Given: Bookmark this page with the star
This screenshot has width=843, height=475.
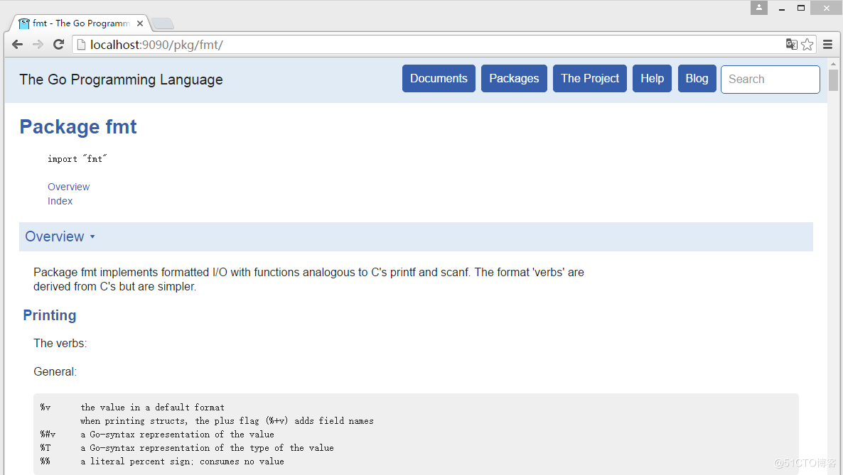Looking at the screenshot, I should click(x=807, y=45).
